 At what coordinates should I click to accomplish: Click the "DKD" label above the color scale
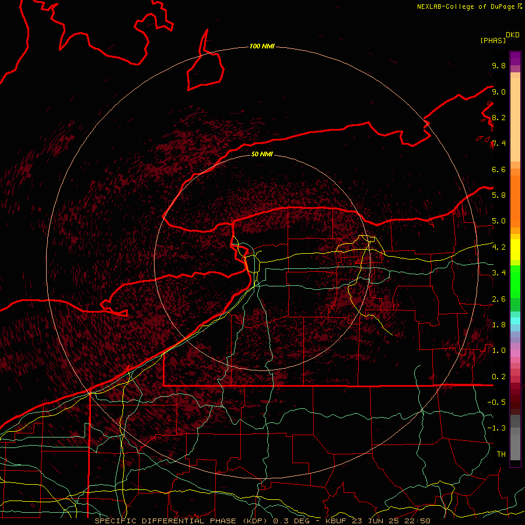click(x=513, y=35)
